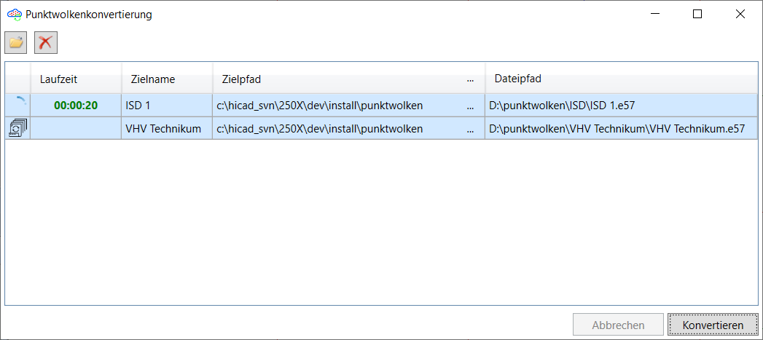Maximize the Punktwolkenkonvertierung window
This screenshot has height=340, width=763.
pos(697,14)
